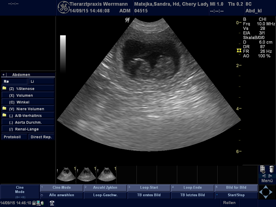Click the focus position marker on depth scale
This screenshot has width=276, height=207.
[239, 50]
